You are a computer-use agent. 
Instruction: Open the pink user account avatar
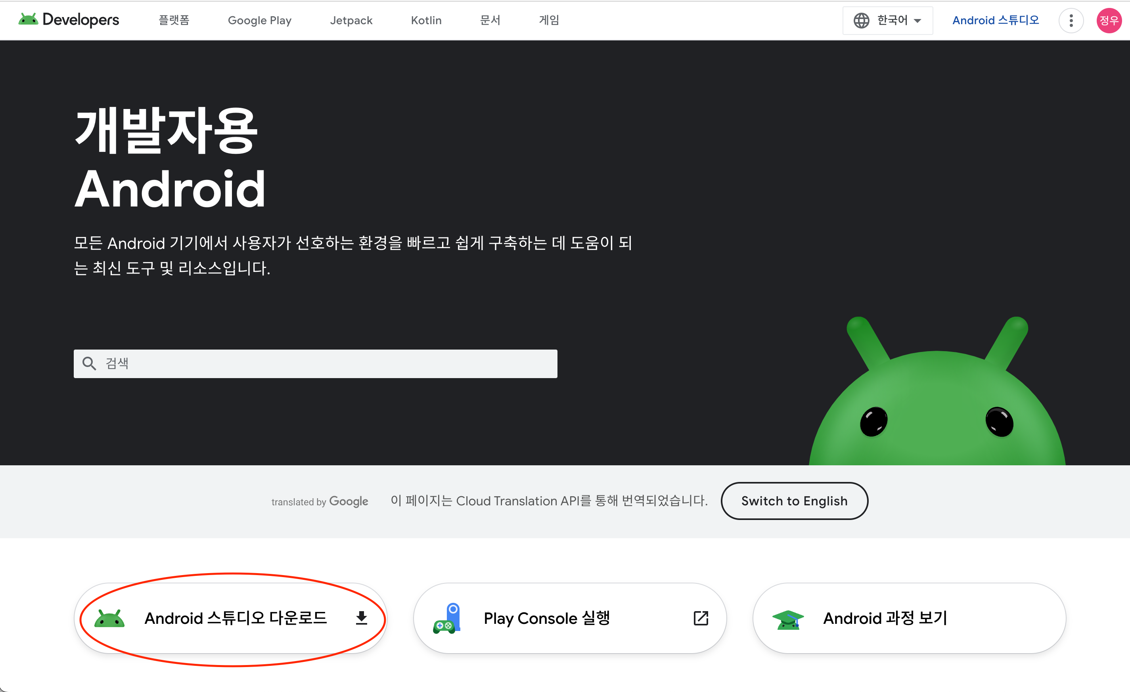[x=1109, y=20]
